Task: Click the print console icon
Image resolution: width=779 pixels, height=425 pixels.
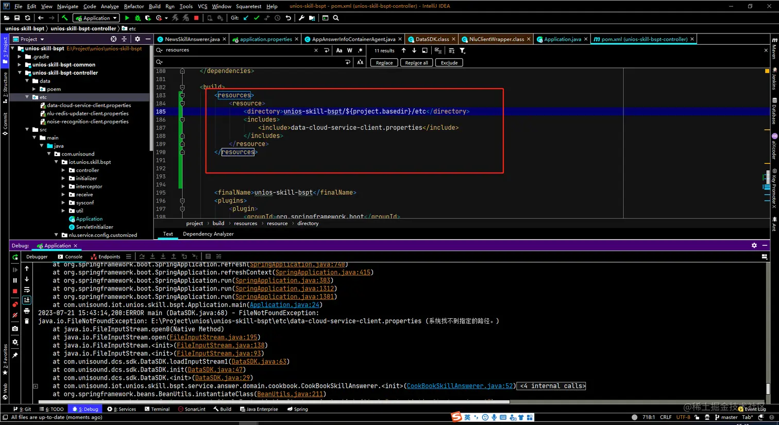Action: pos(27,311)
